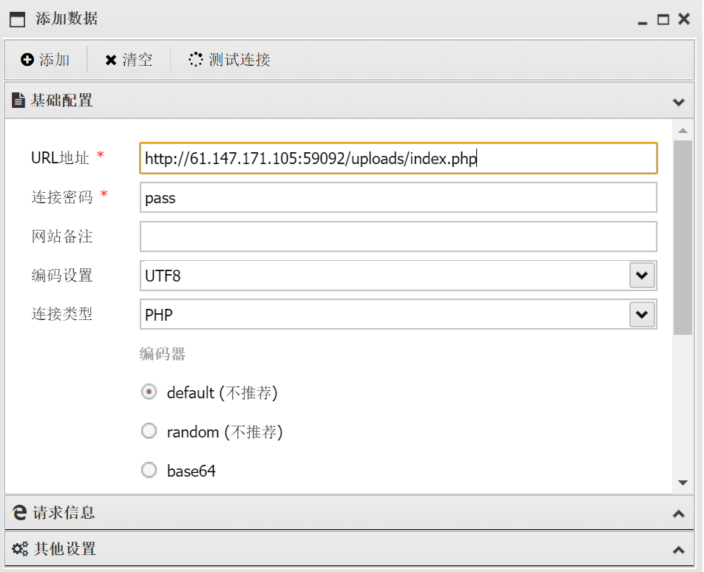This screenshot has width=704, height=572.
Task: Click the browser icon beside 请求信息
Action: (x=20, y=512)
